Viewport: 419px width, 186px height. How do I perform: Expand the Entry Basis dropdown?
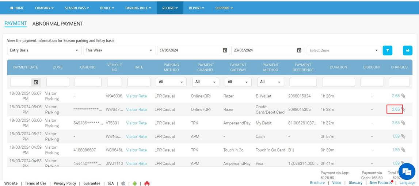point(44,50)
